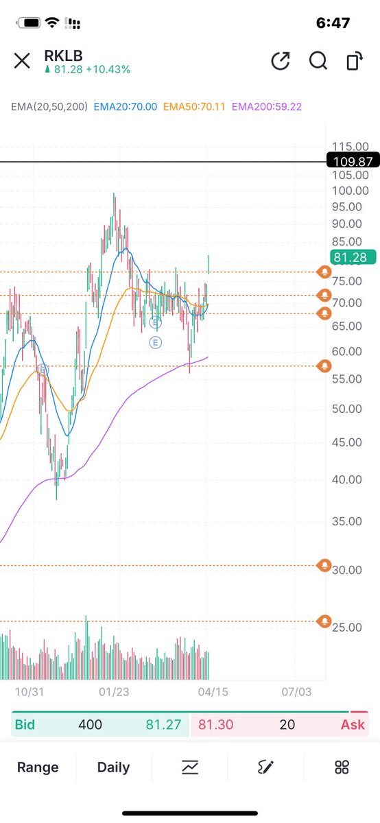The height and width of the screenshot is (823, 380).
Task: Tap the alert bell near 68 price line
Action: 324,313
